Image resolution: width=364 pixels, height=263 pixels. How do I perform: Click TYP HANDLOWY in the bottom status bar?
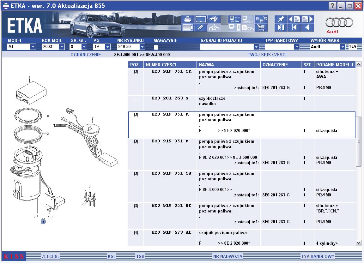(x=318, y=256)
